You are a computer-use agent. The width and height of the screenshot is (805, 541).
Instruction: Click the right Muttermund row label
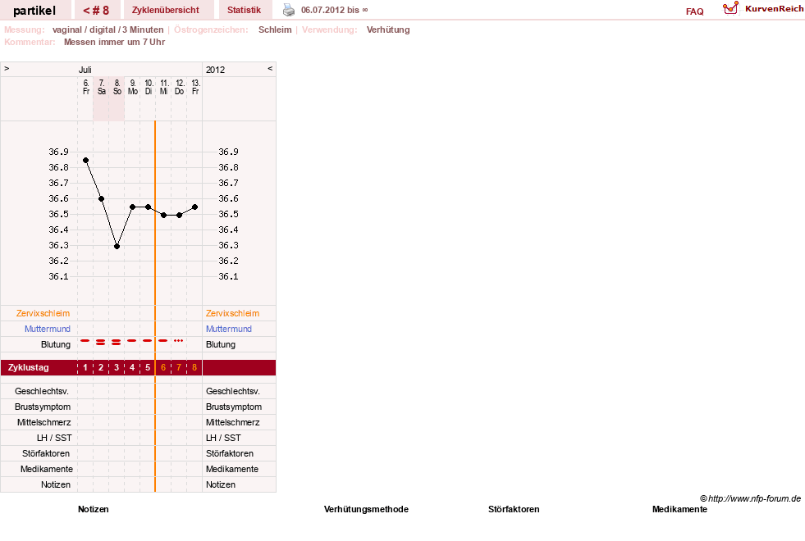229,329
